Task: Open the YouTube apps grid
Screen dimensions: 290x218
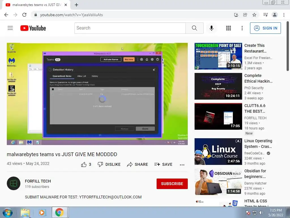Action: 229,28
